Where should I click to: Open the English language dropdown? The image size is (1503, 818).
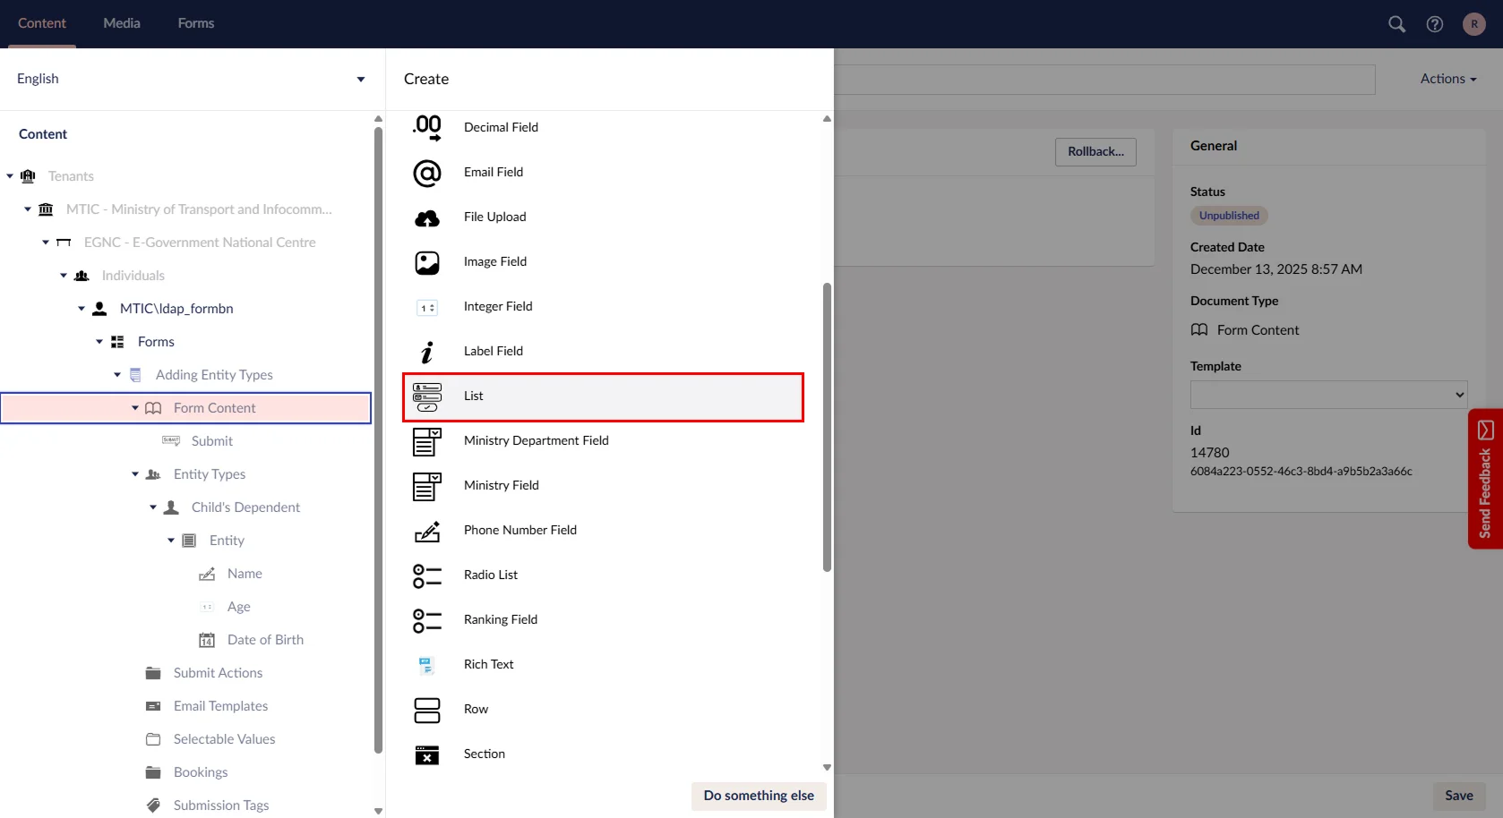tap(188, 79)
